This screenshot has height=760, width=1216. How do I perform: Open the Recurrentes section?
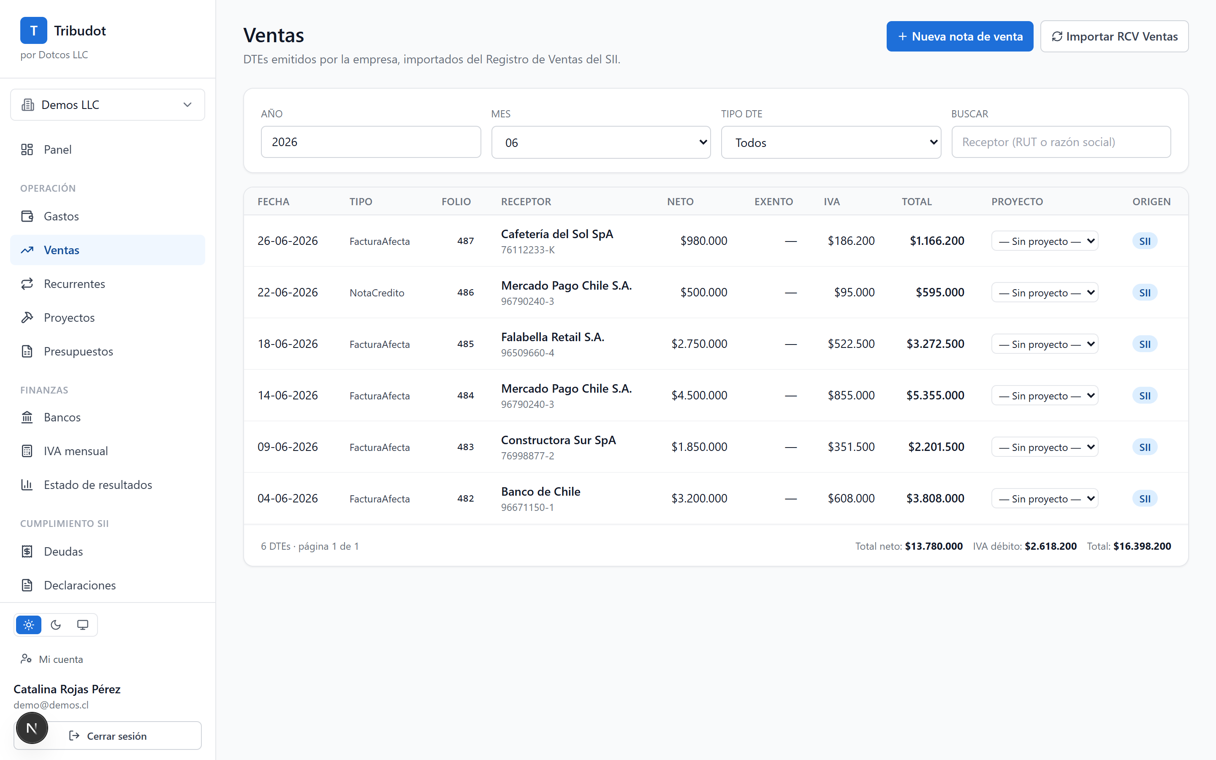[x=108, y=283]
